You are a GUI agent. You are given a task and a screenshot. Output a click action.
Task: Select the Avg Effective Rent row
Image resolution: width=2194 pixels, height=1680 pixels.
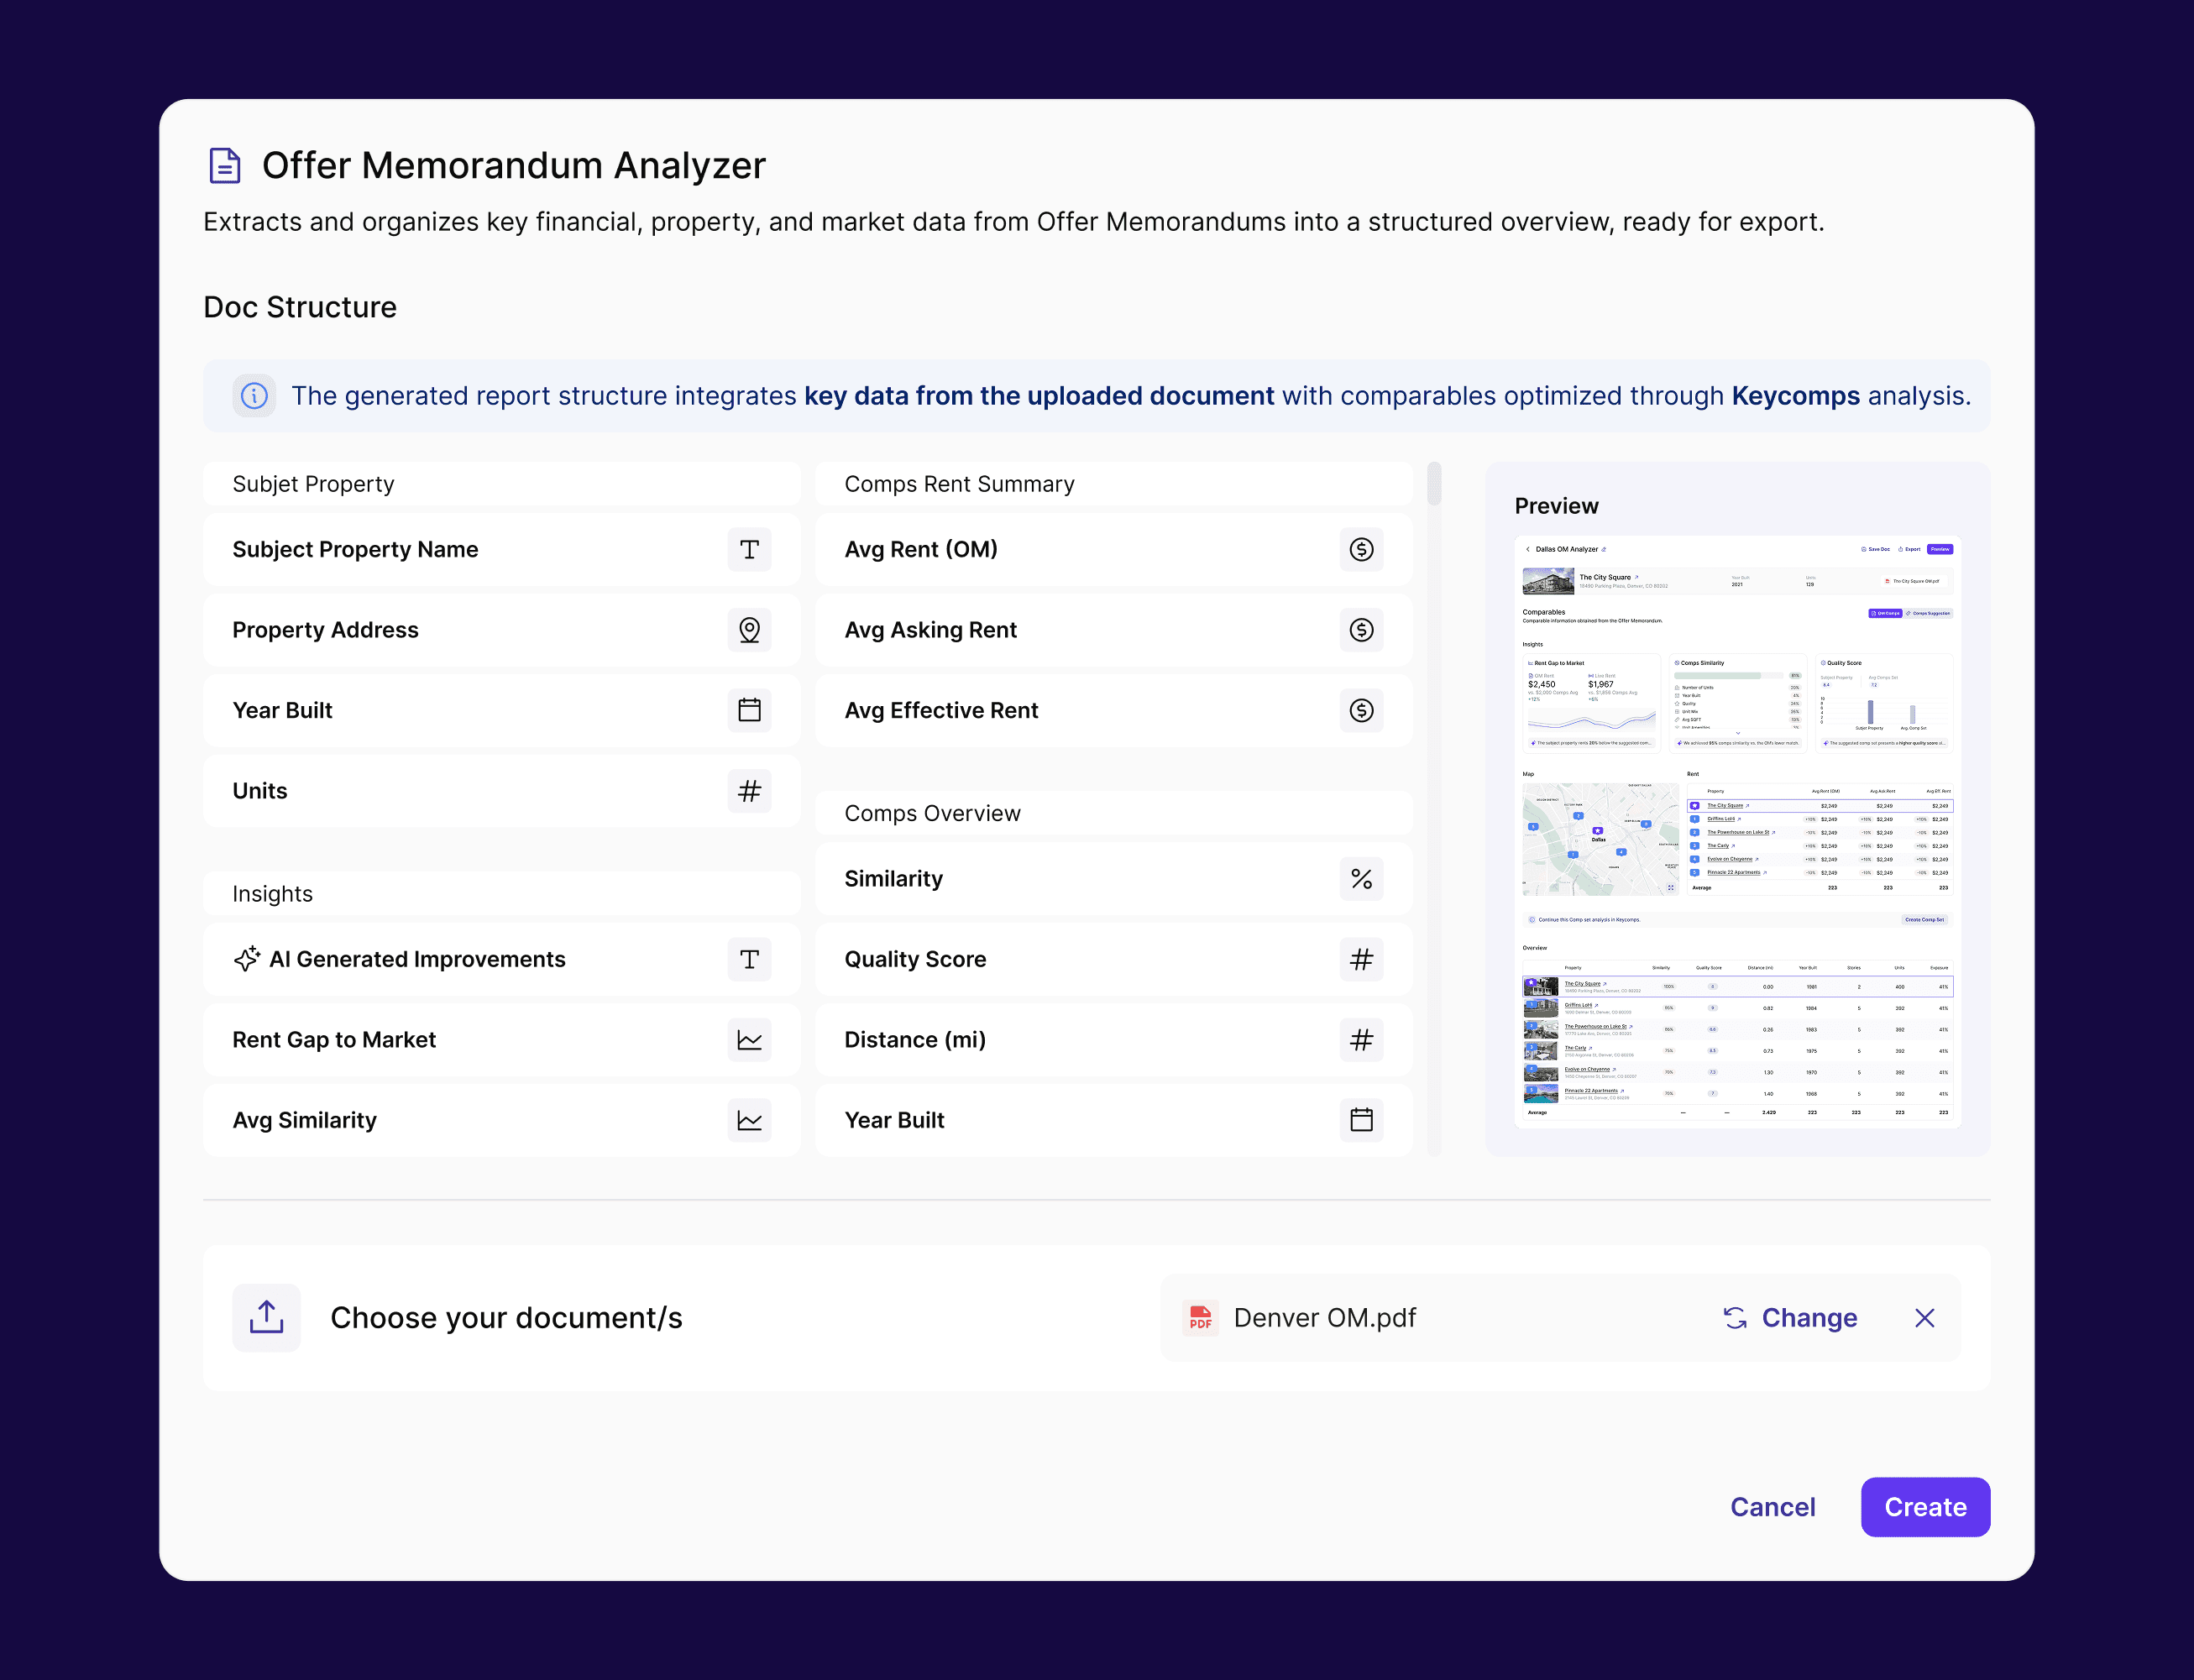[1114, 710]
